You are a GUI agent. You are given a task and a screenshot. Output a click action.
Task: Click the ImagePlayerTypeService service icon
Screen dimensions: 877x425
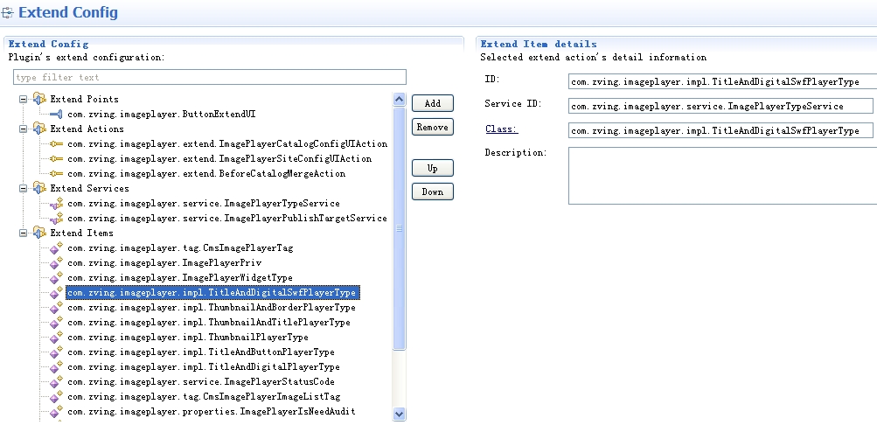coord(56,204)
